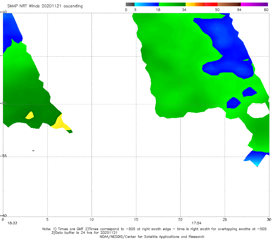Click the latitude axis label '-55'
The height and width of the screenshot is (239, 272).
pos(3,156)
